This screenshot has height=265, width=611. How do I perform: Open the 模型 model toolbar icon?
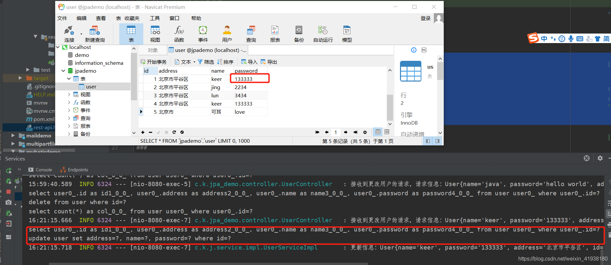point(347,34)
